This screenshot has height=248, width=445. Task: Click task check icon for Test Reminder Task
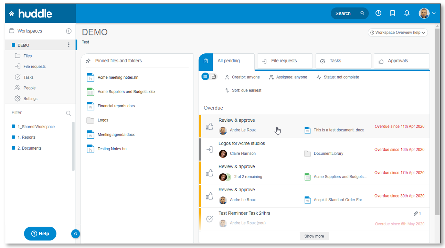(x=210, y=219)
